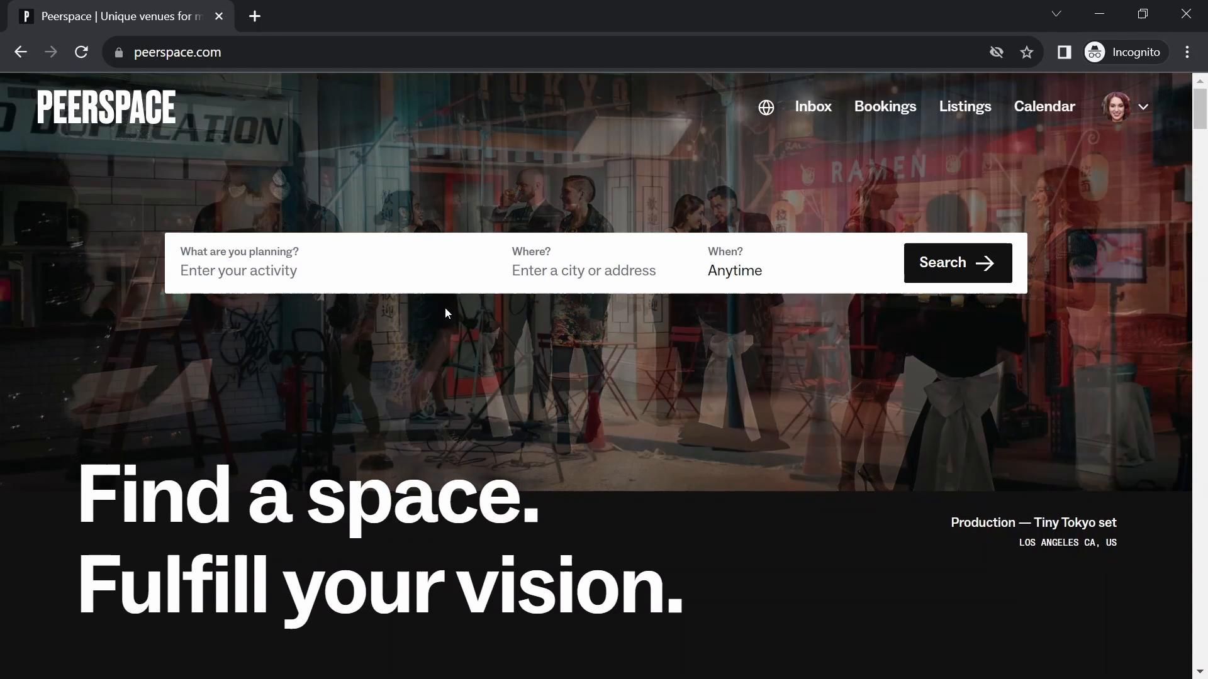Open Listings in top navigation
The height and width of the screenshot is (679, 1208).
coord(965,107)
